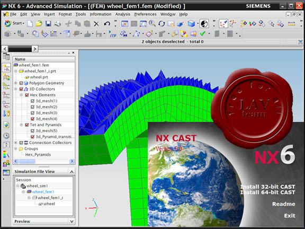Expand the Polygon Geometry tree node

tap(16, 83)
